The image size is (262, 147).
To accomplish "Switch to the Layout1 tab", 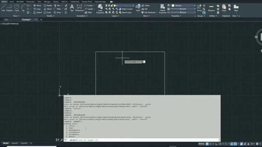I will tap(15, 143).
